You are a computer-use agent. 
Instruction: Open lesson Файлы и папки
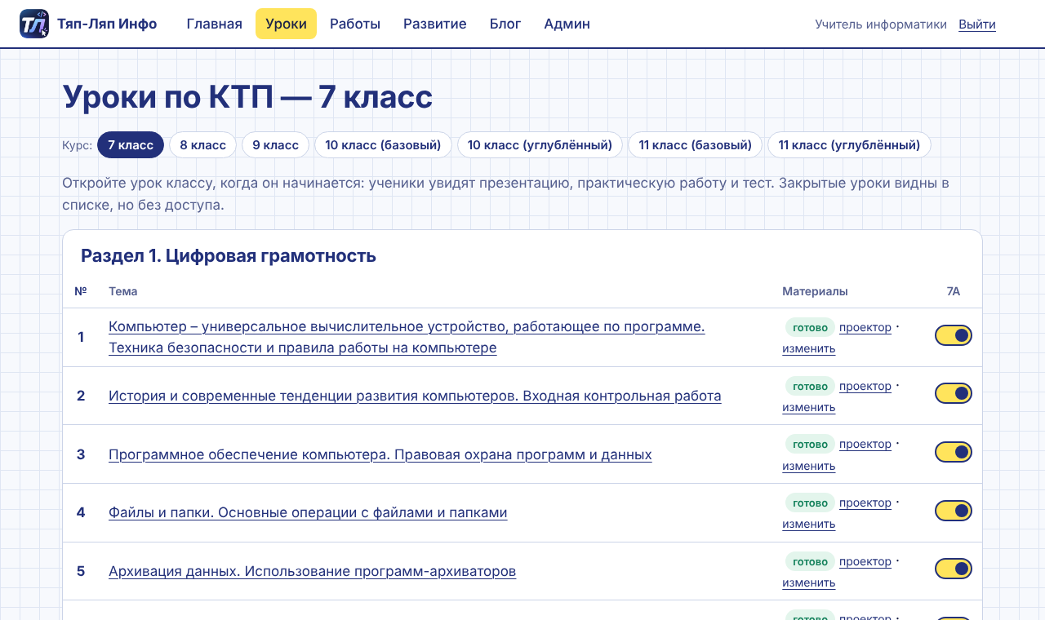(x=308, y=512)
